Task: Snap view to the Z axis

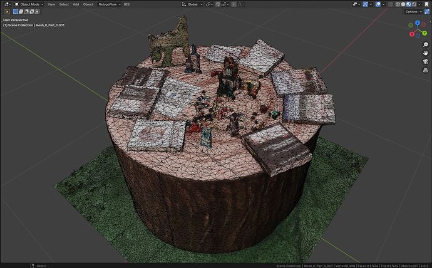Action: (x=418, y=23)
